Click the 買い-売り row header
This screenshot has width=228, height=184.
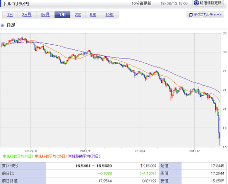[23, 166]
